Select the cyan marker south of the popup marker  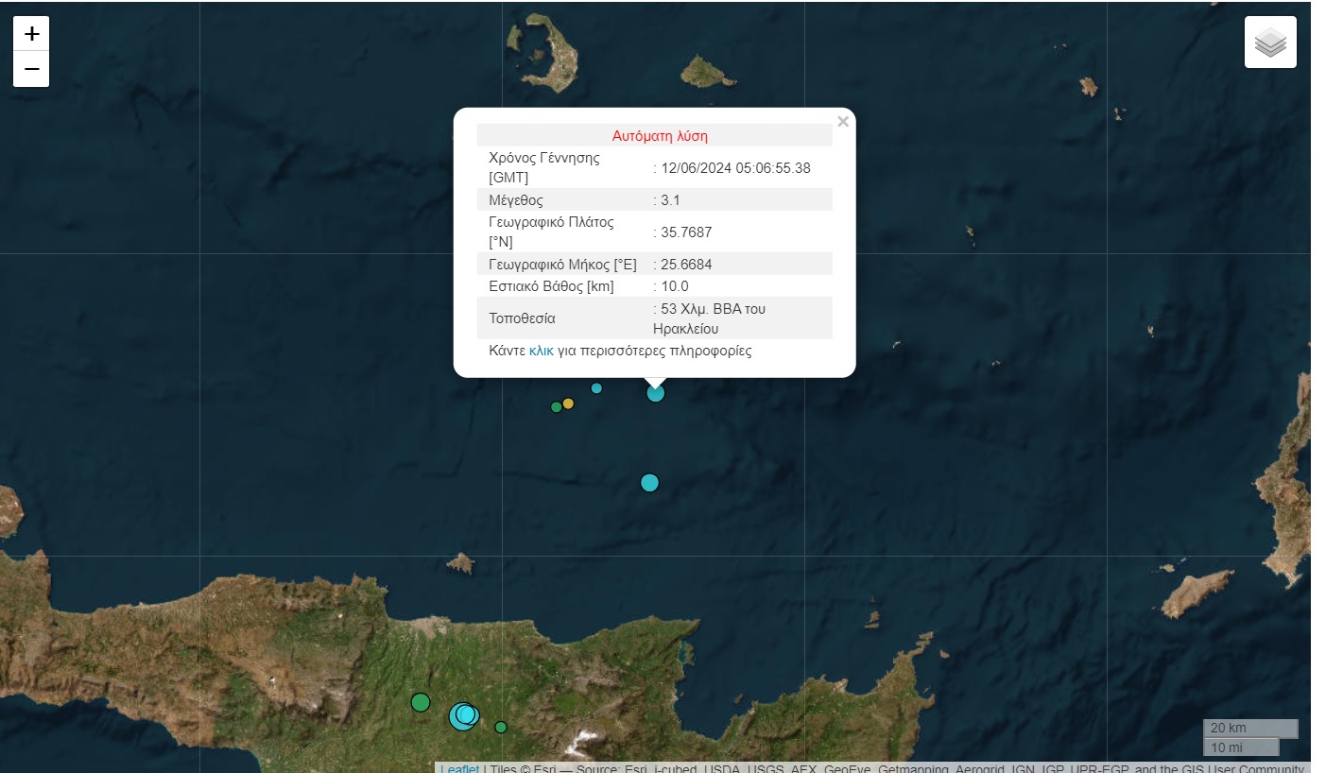pyautogui.click(x=649, y=483)
